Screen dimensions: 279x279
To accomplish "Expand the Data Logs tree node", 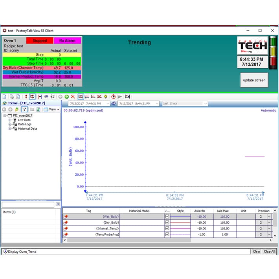I will coord(10,124).
